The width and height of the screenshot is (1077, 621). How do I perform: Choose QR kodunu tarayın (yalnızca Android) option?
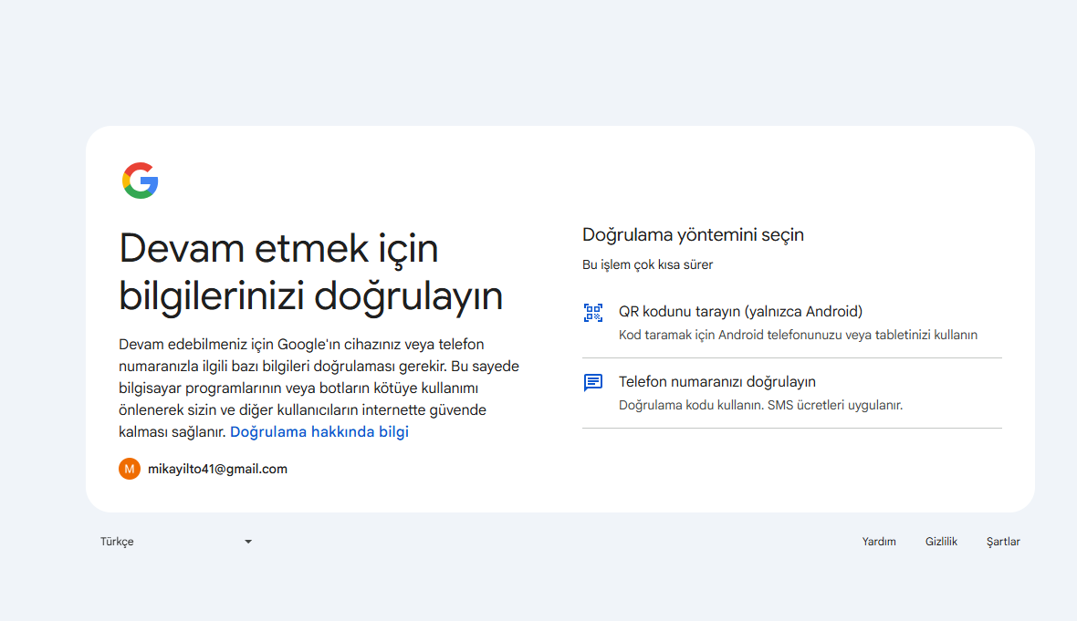pos(792,323)
